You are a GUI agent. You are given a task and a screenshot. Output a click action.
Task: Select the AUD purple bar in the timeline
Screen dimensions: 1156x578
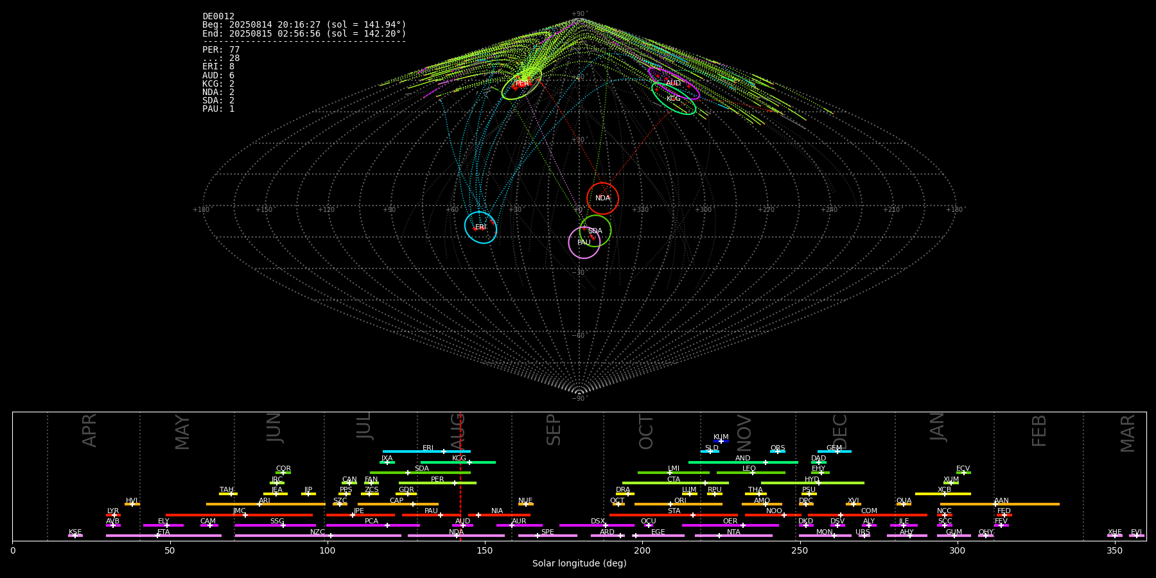coord(462,525)
